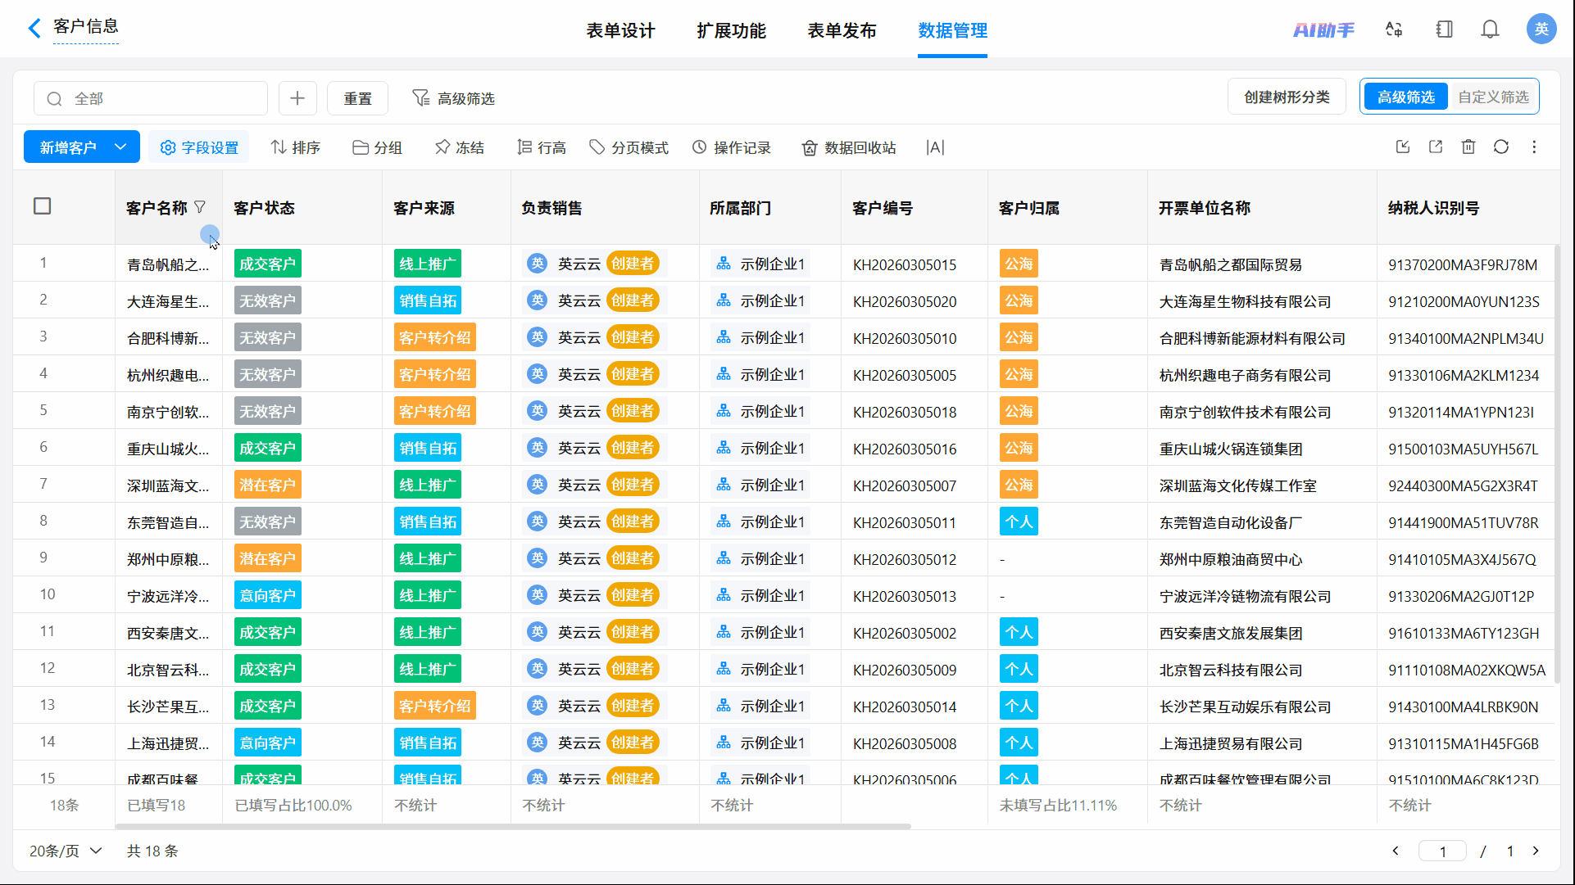This screenshot has width=1575, height=885.
Task: Select the 数据管理 tab
Action: pyautogui.click(x=952, y=30)
